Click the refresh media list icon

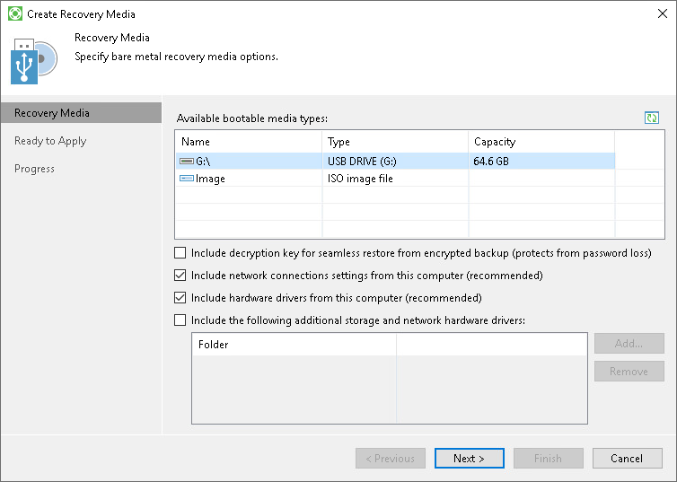coord(652,118)
